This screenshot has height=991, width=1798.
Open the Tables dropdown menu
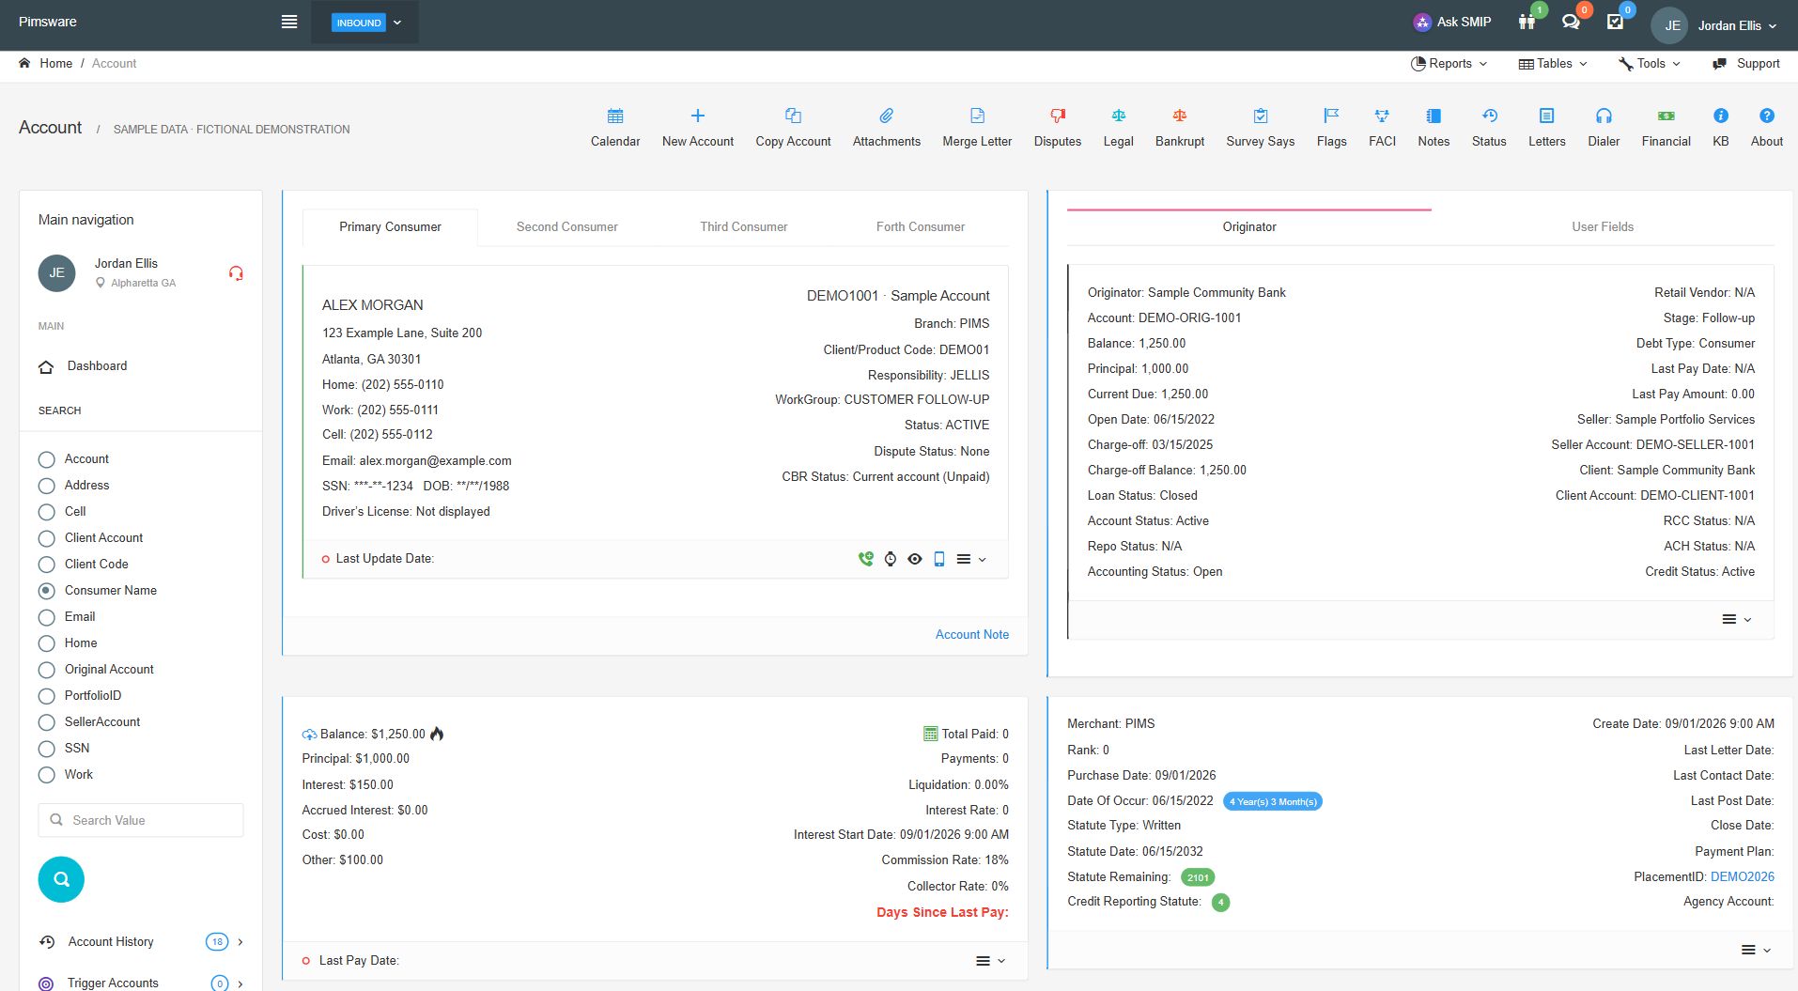tap(1552, 63)
